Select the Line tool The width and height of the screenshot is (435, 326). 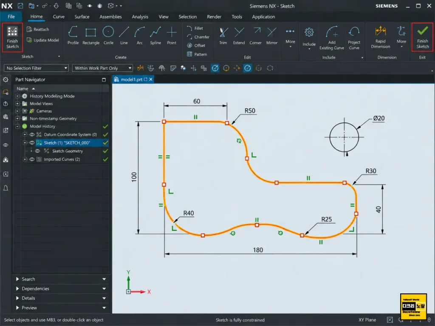(x=124, y=35)
